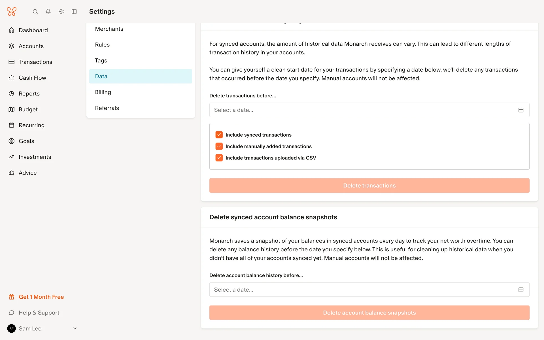544x340 pixels.
Task: Click the settings gear icon
Action: pos(61,12)
